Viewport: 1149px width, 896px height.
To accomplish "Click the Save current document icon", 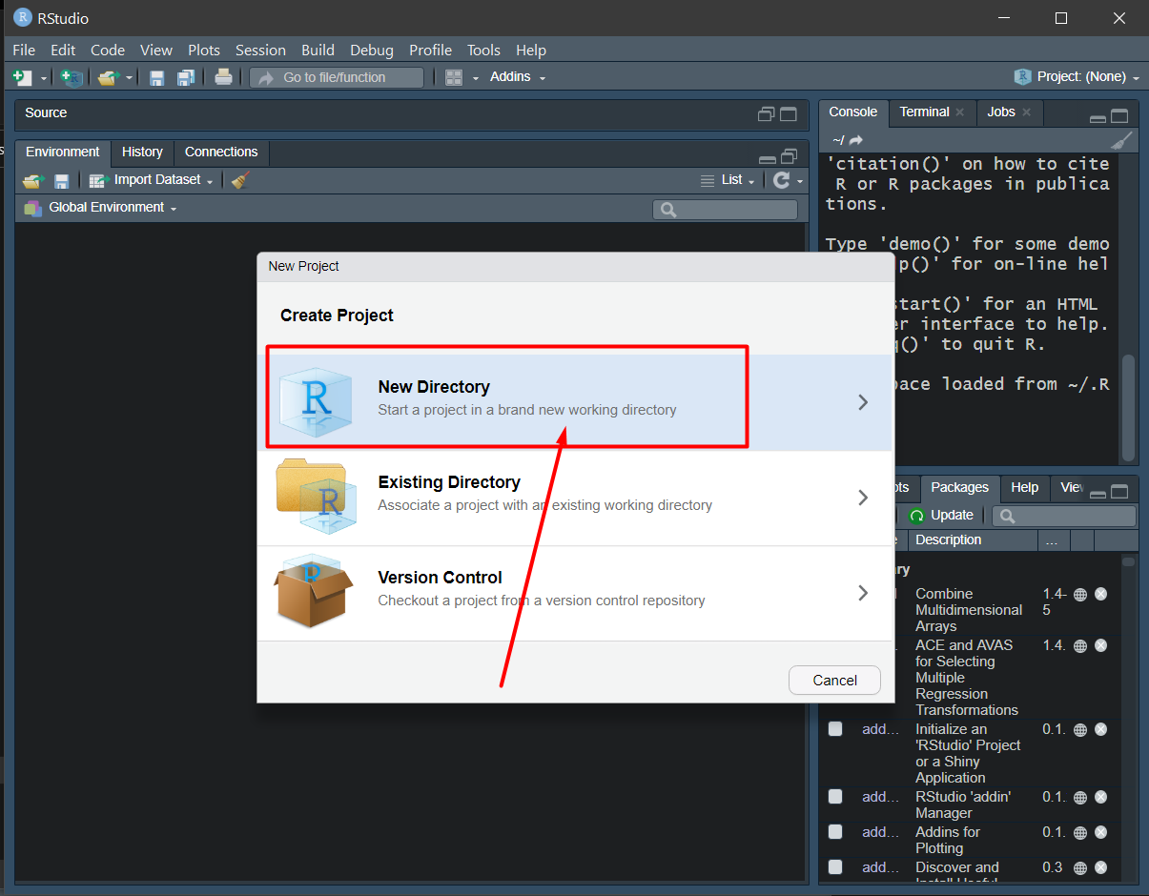I will tap(157, 77).
